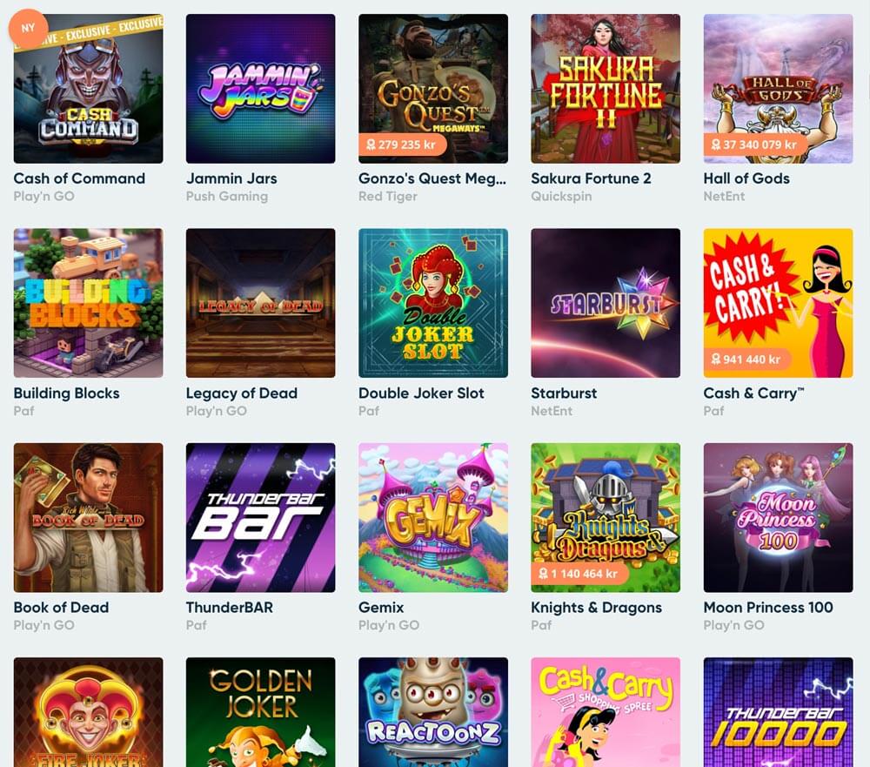Launch the ThunderBAR game tile
This screenshot has height=767, width=870.
[x=260, y=518]
